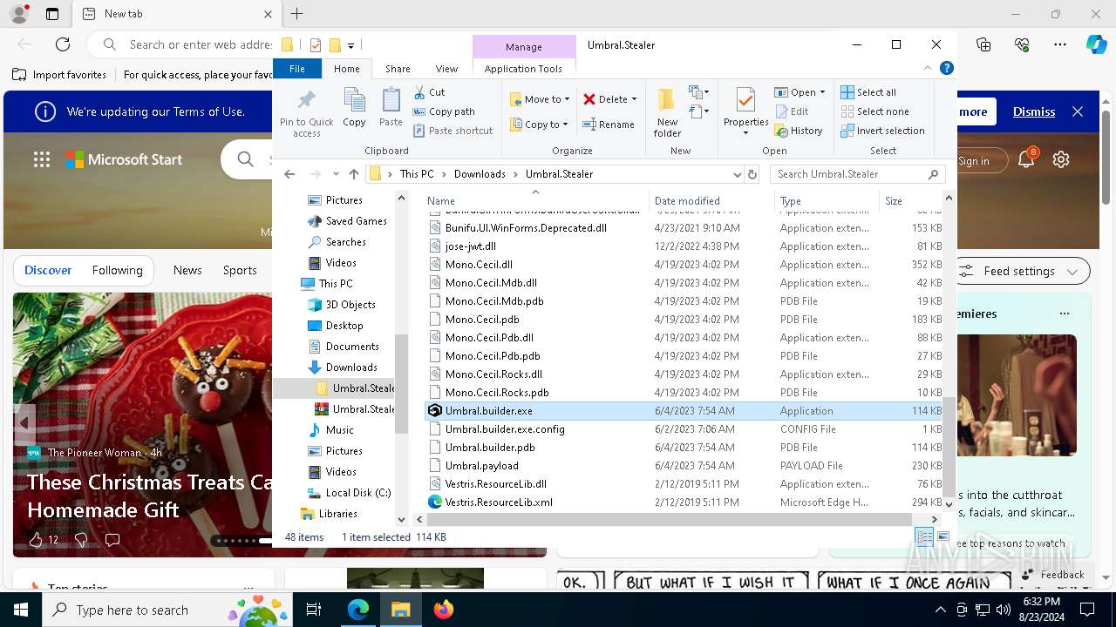
Task: Click Paste shortcut in ribbon
Action: (453, 131)
